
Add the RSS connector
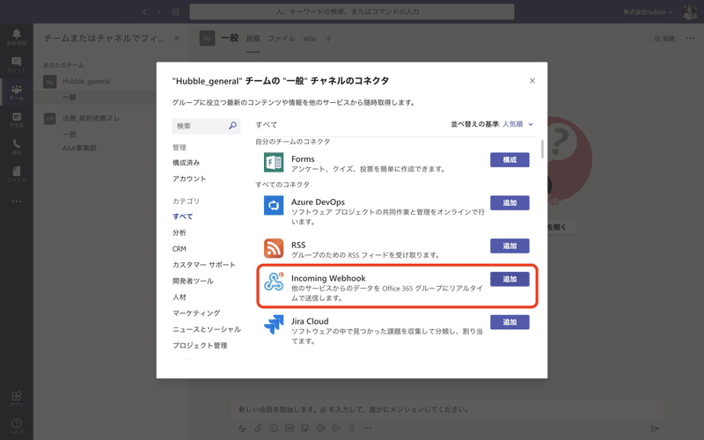point(510,246)
